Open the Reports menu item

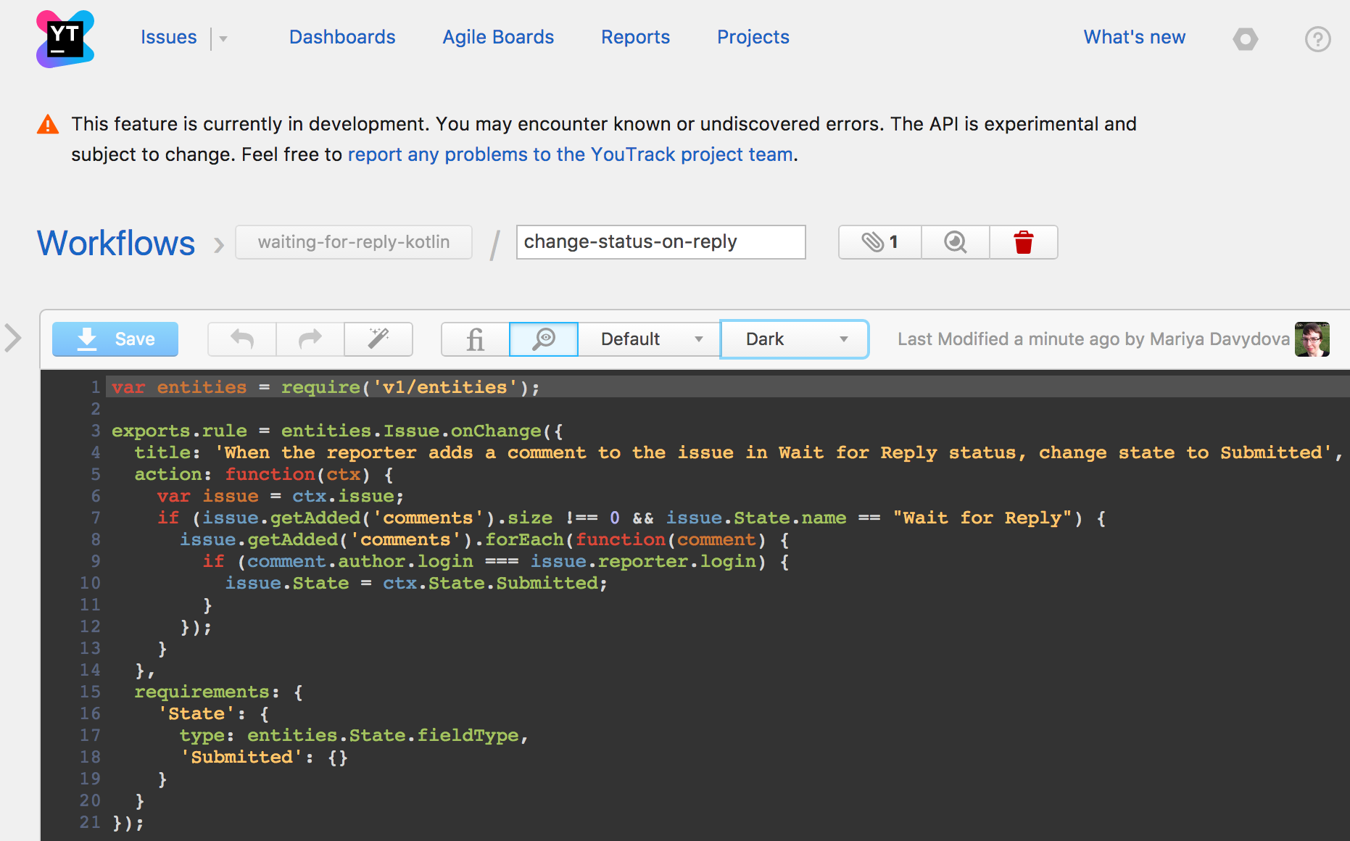(x=635, y=38)
